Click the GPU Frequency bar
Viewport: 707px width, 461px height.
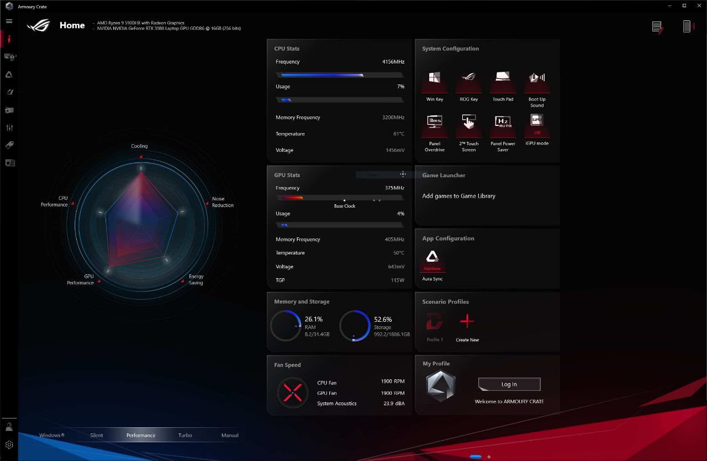(x=340, y=198)
